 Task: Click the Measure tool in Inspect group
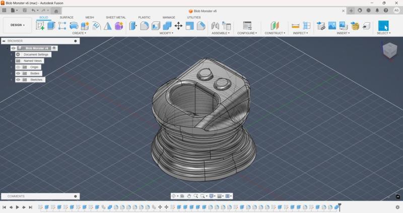click(296, 26)
